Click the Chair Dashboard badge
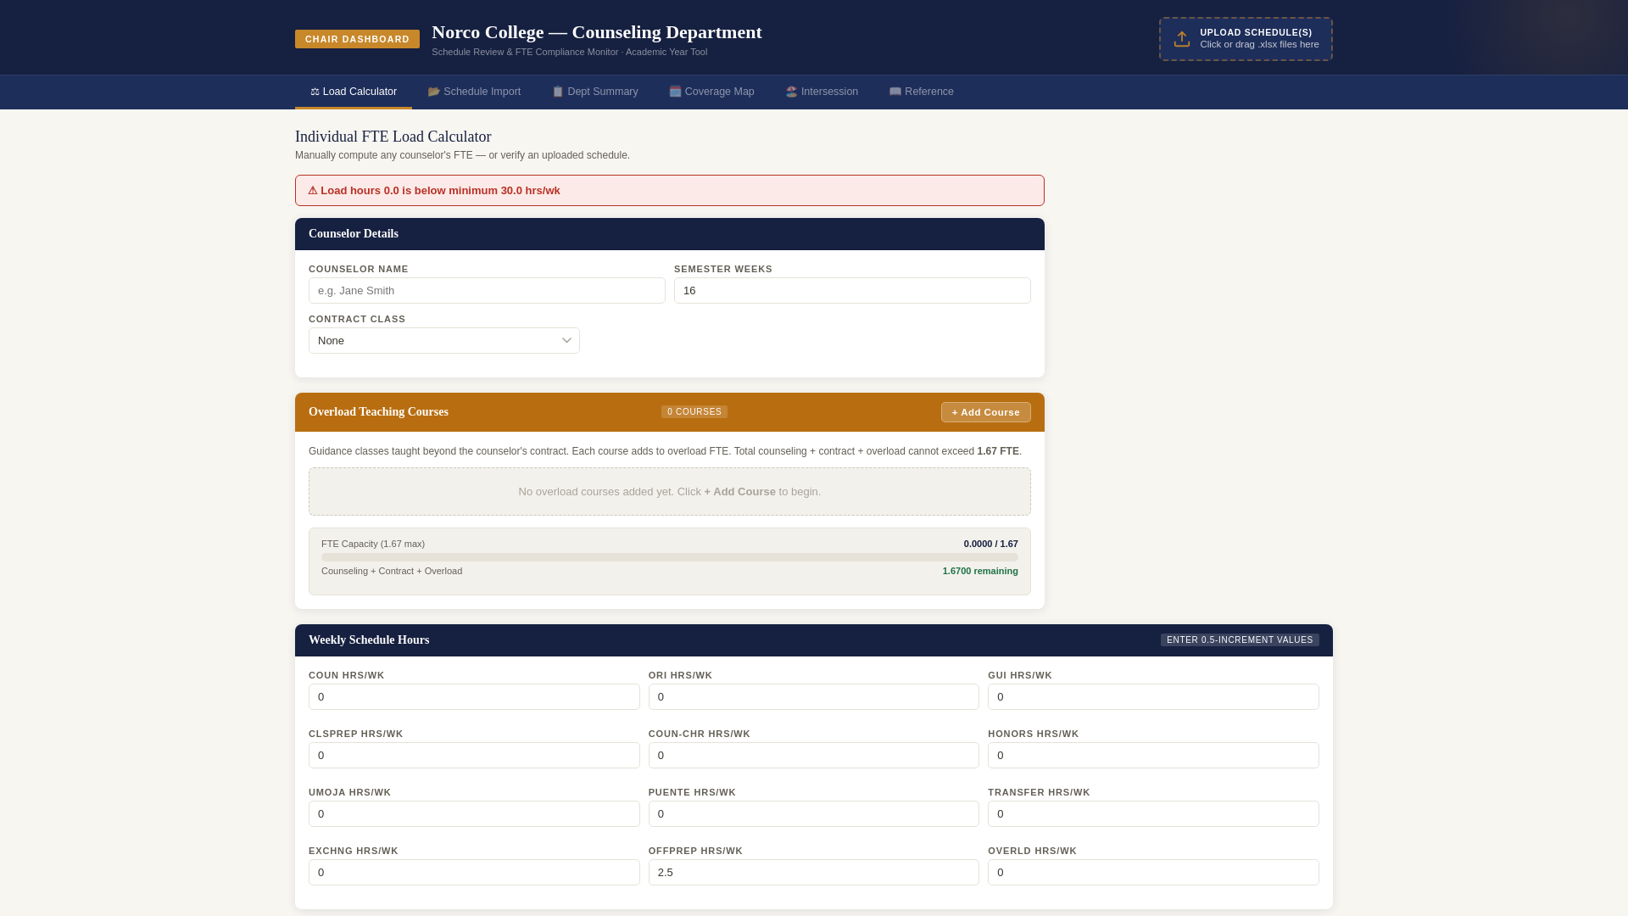The image size is (1628, 916). 357,39
